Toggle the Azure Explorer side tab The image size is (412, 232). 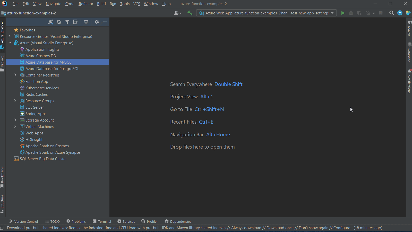coord(2,35)
